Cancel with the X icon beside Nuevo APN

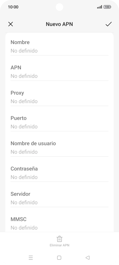[11, 24]
